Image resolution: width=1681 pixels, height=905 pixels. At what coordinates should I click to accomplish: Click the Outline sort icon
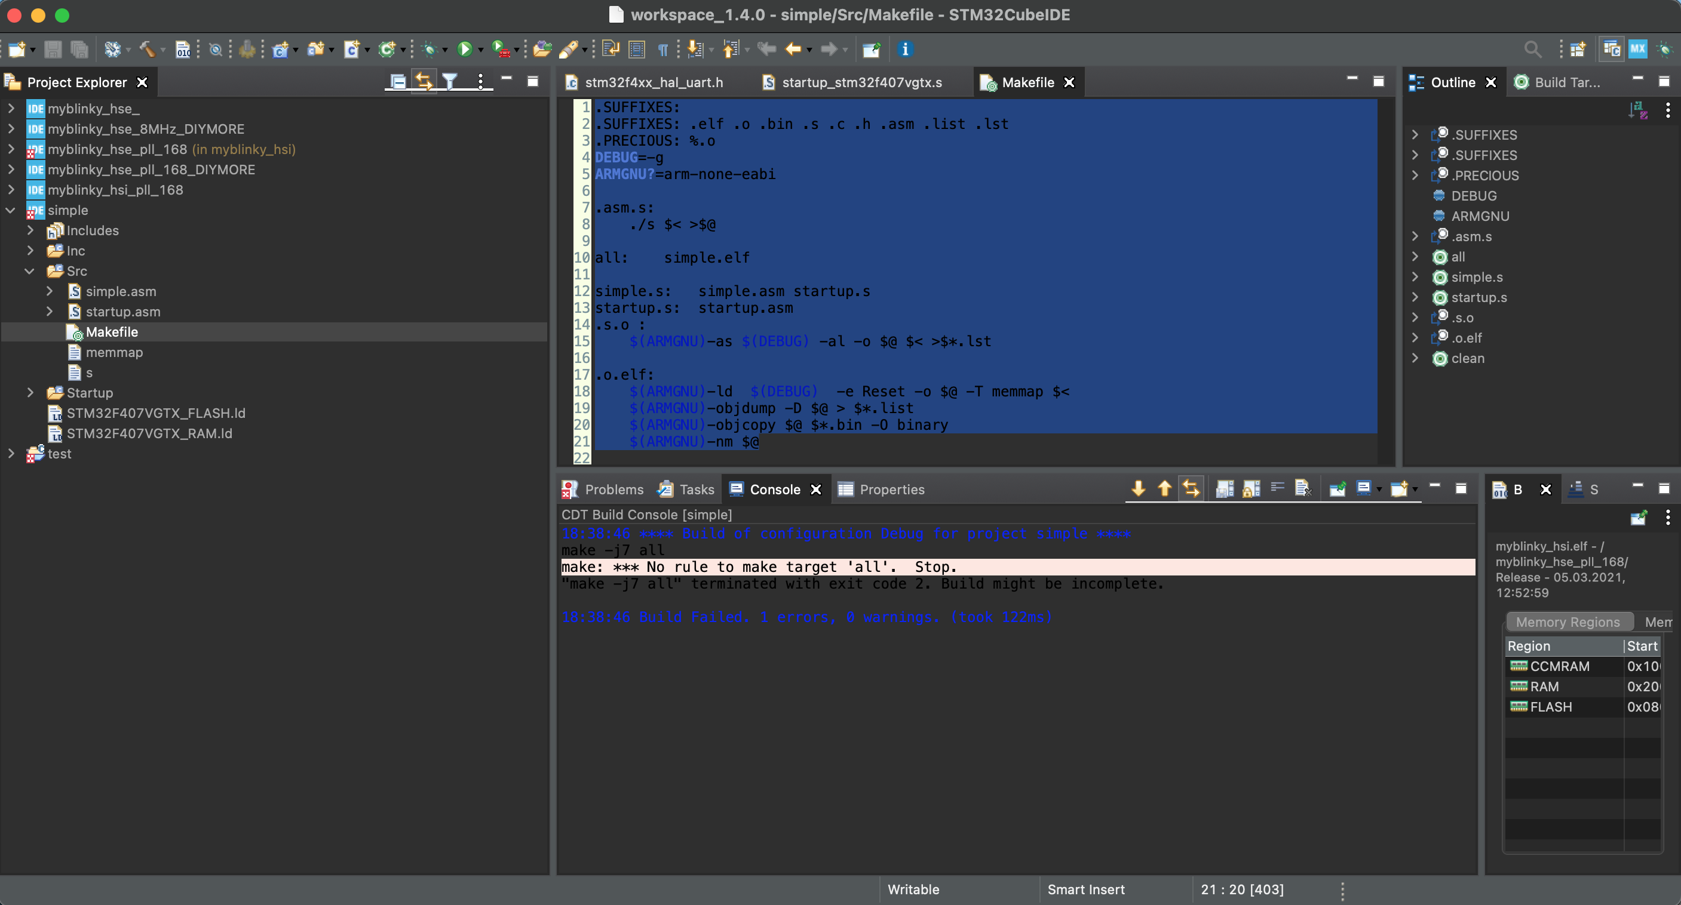(x=1638, y=109)
